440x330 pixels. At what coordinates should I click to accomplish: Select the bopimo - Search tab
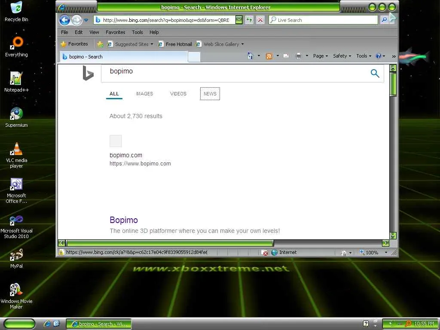123,57
